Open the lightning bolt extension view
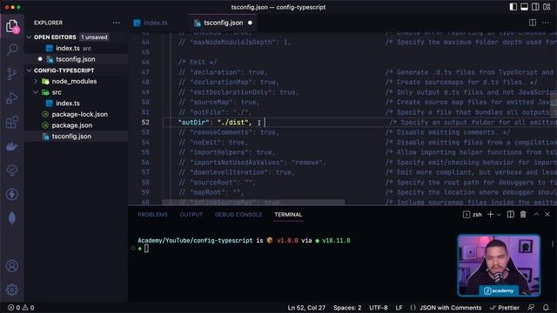 tap(12, 194)
